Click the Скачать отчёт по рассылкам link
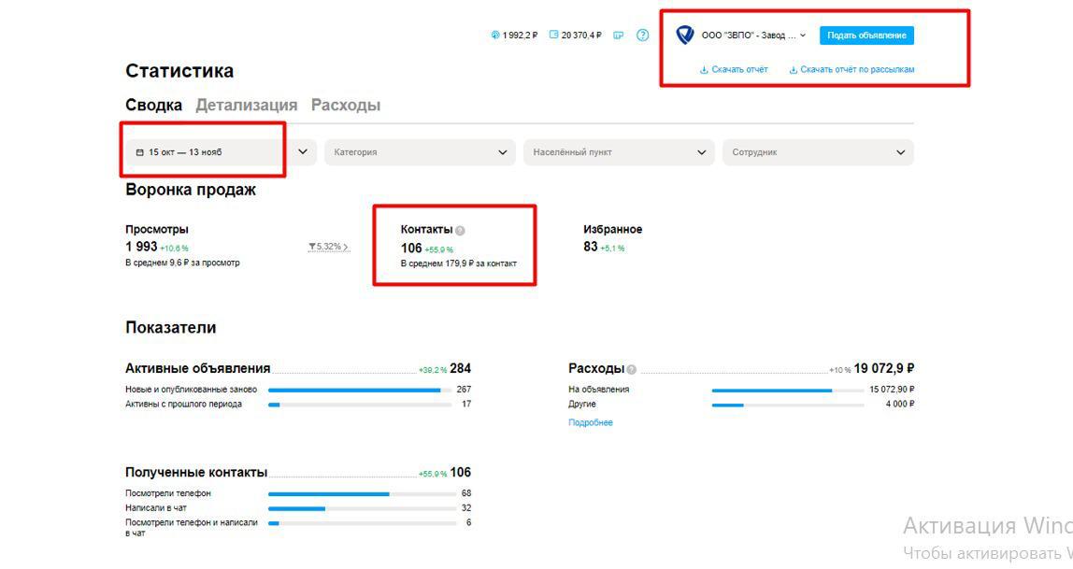Viewport: 1073px width, 569px height. point(857,70)
